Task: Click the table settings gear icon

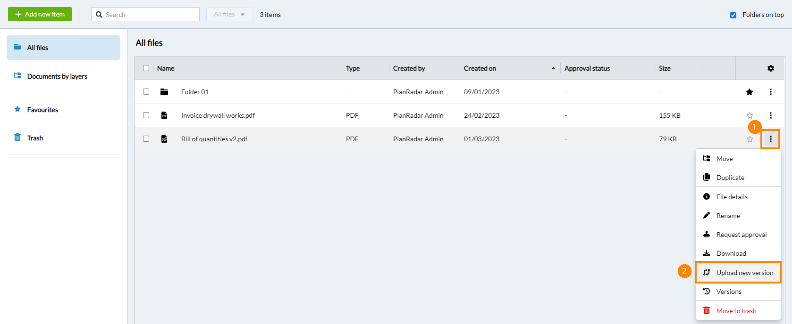Action: point(770,68)
